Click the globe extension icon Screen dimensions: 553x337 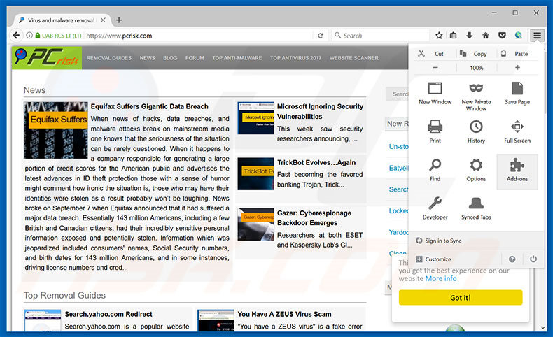518,35
